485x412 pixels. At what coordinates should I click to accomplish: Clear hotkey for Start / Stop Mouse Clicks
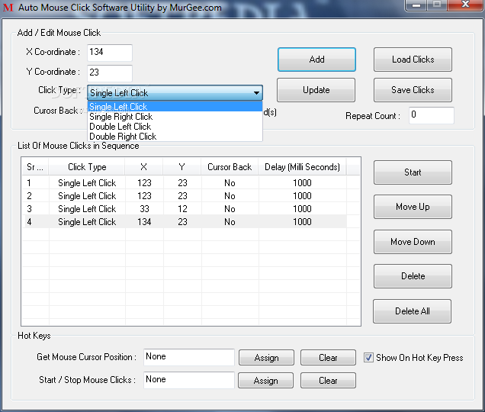pyautogui.click(x=328, y=381)
